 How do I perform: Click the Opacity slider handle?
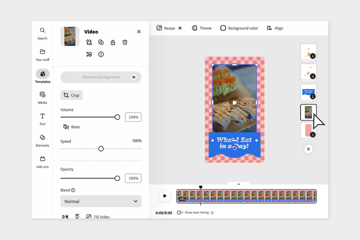(117, 178)
